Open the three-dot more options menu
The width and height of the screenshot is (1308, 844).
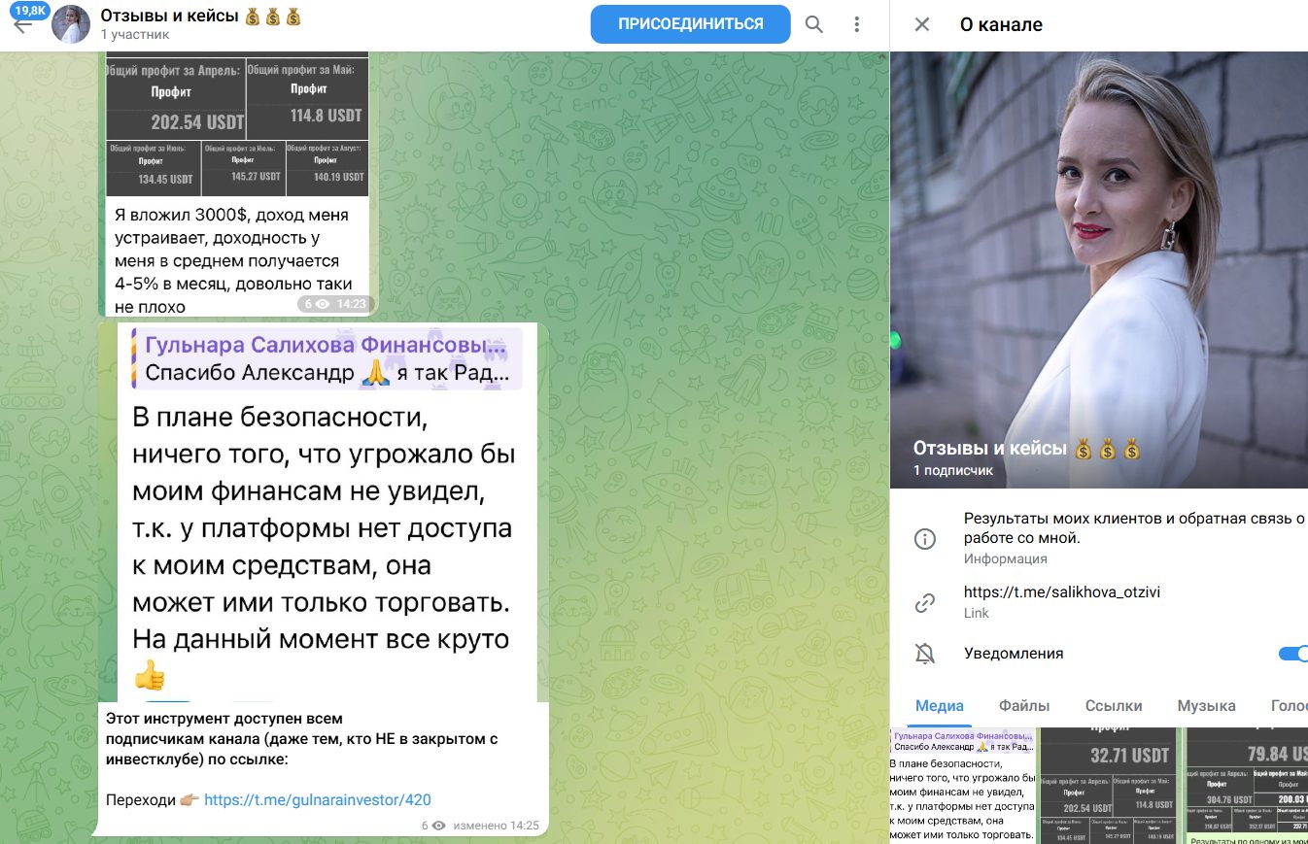[x=856, y=24]
